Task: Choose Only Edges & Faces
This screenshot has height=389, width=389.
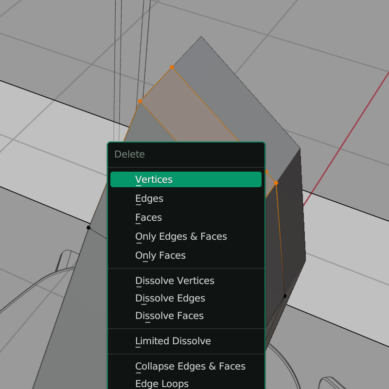Action: pyautogui.click(x=186, y=236)
